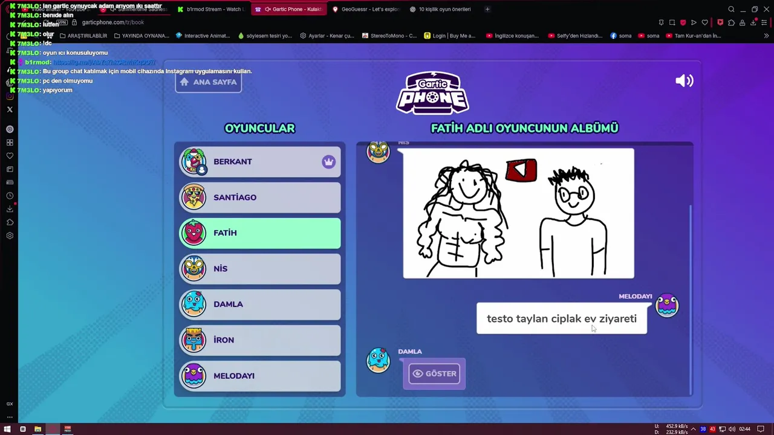Open the sidebar history clock icon
Screen dimensions: 774x435
point(10,196)
